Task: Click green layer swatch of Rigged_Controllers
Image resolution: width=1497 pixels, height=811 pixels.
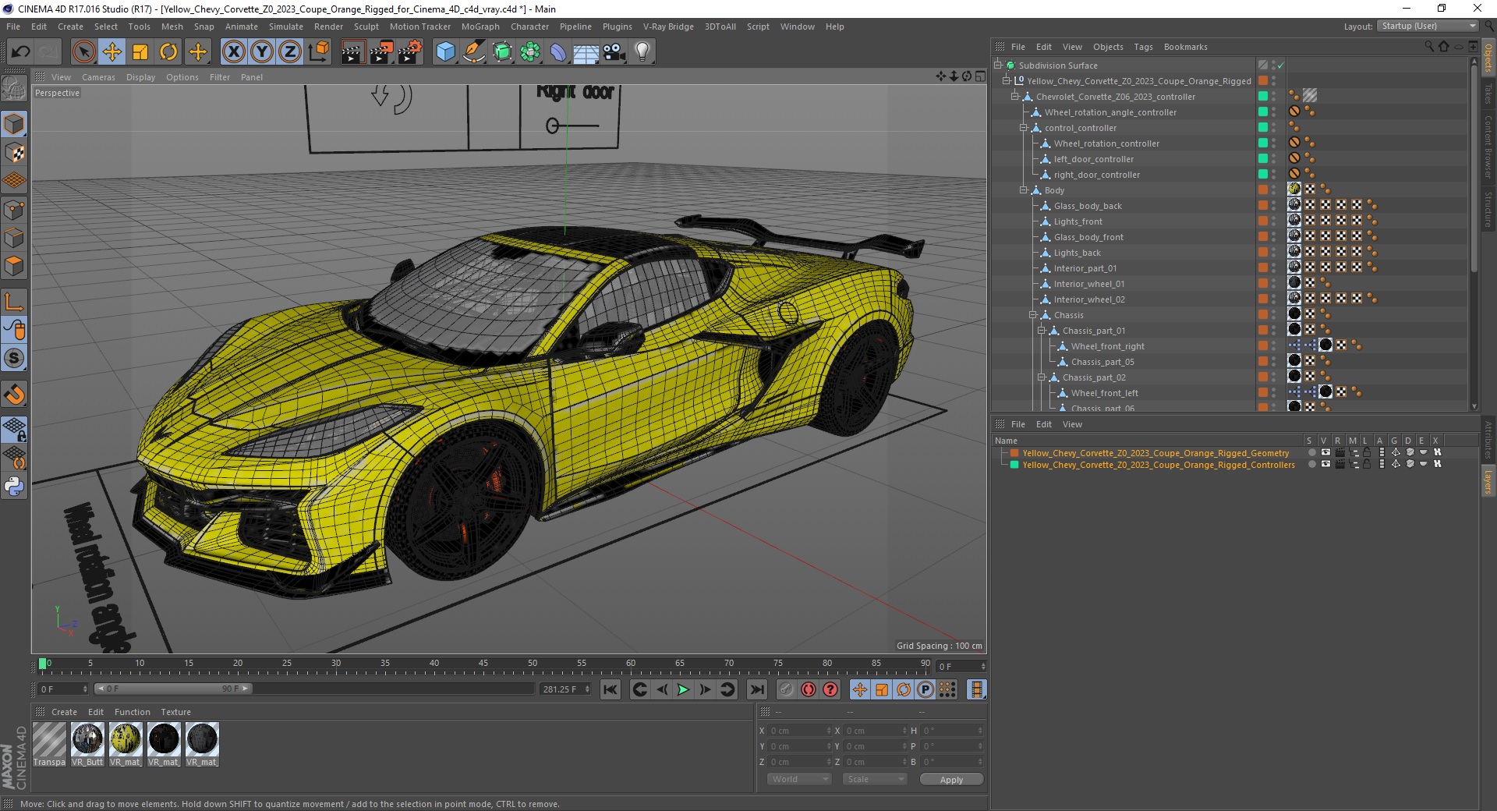Action: (1014, 465)
